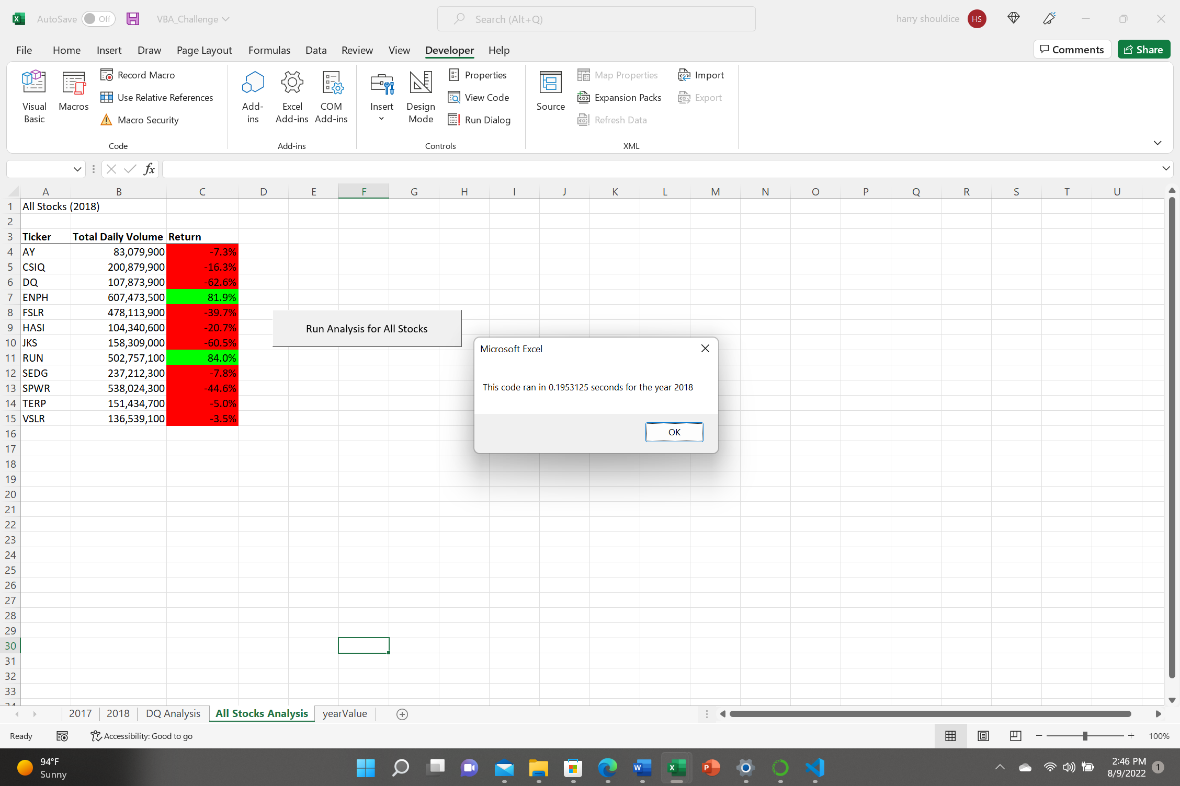The width and height of the screenshot is (1180, 786).
Task: Click the Search box
Action: point(596,19)
